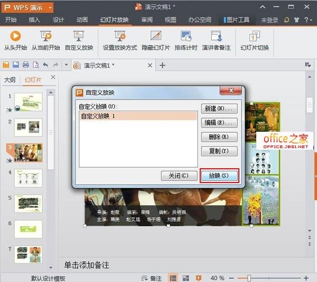Click the 放映(S) button in dialog

219,176
